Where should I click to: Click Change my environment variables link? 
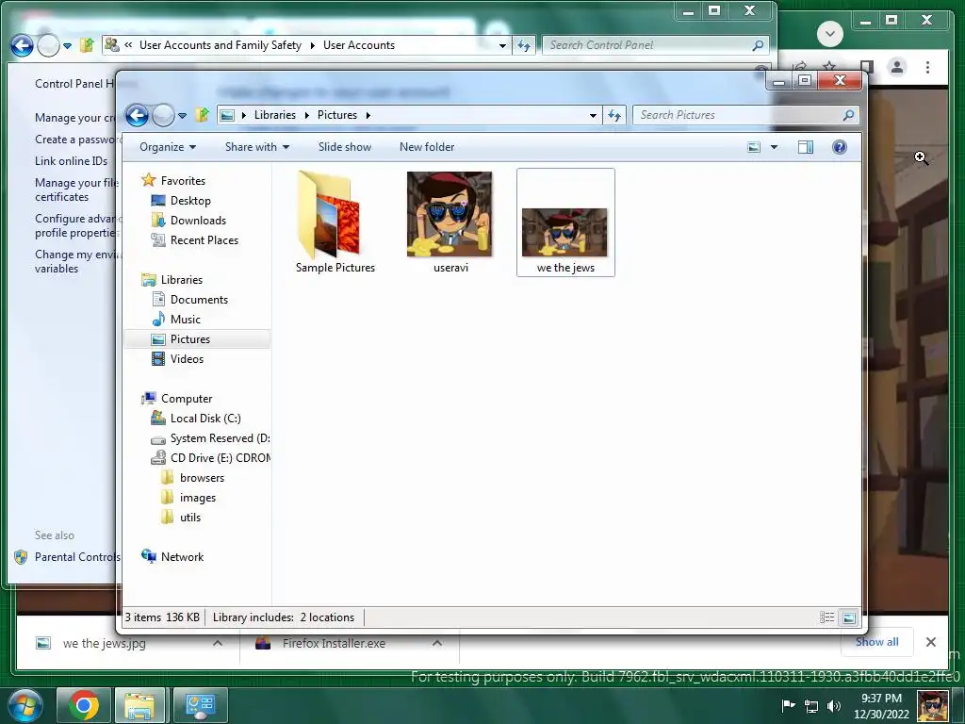[x=78, y=262]
